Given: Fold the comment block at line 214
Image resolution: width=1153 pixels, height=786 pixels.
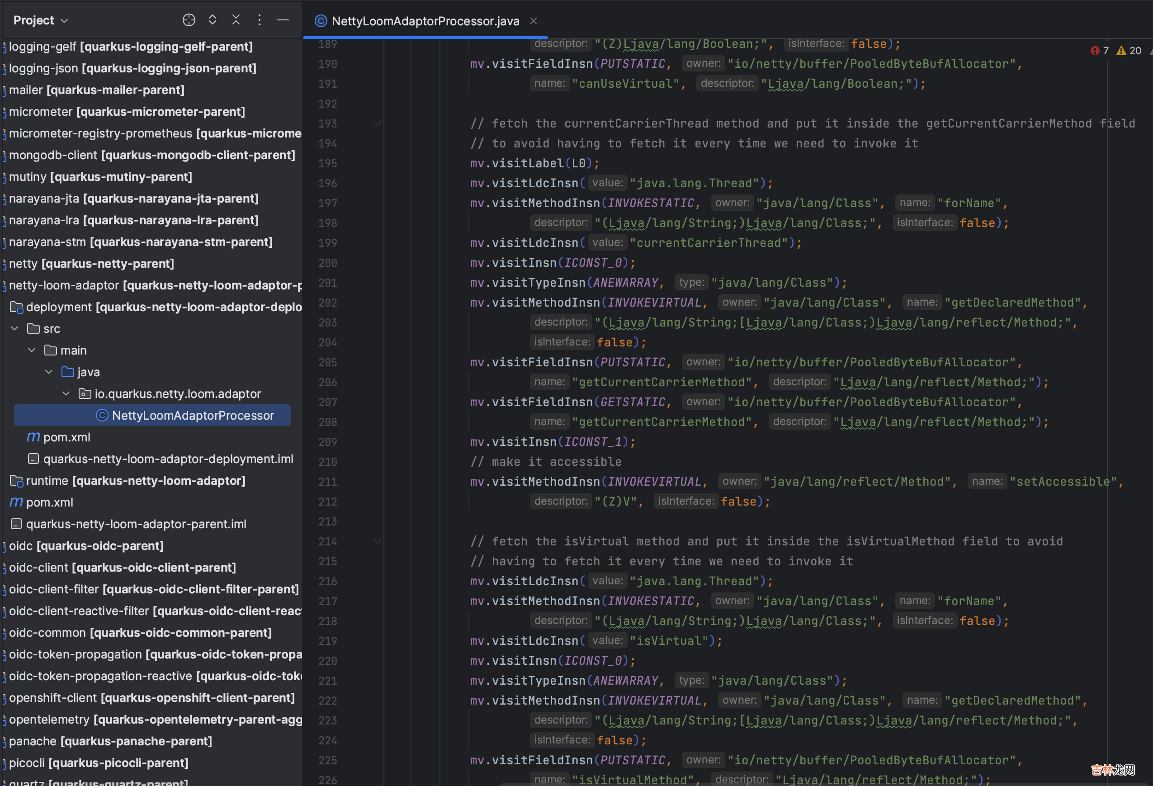Looking at the screenshot, I should coord(377,541).
